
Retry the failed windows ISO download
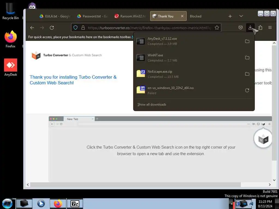tap(247, 90)
